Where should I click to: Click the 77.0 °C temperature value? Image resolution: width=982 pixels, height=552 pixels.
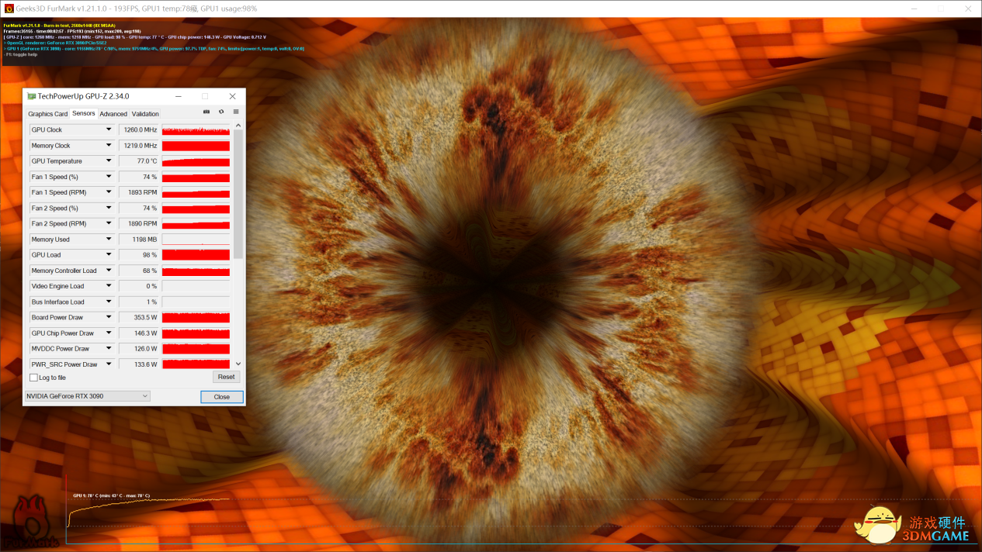tap(139, 161)
